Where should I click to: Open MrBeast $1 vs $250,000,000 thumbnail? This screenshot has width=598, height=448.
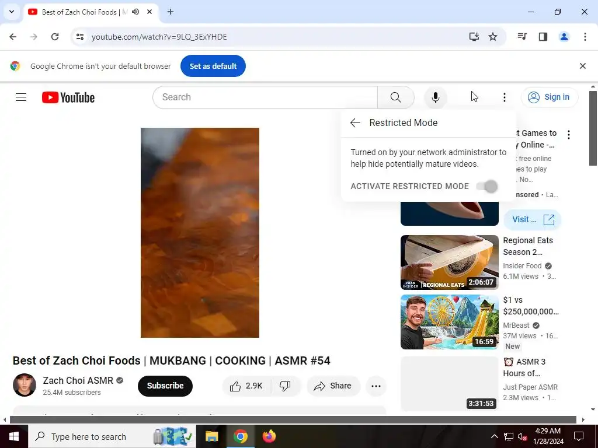449,322
